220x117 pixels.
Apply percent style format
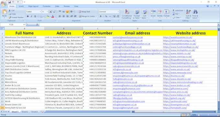tap(106, 16)
